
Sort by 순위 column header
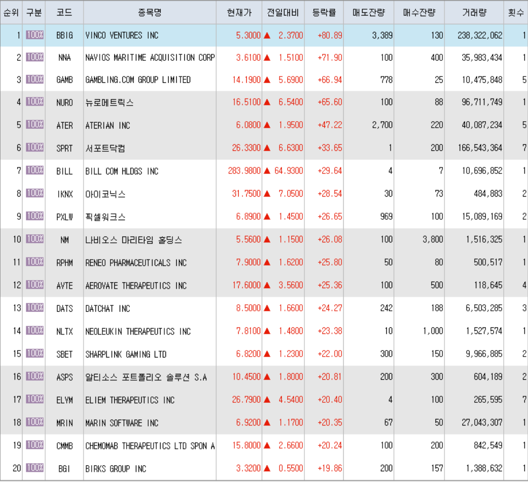tap(11, 12)
